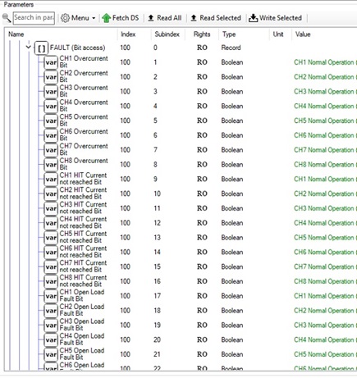Sort by the Name column header
This screenshot has height=378, width=357.
pyautogui.click(x=16, y=34)
